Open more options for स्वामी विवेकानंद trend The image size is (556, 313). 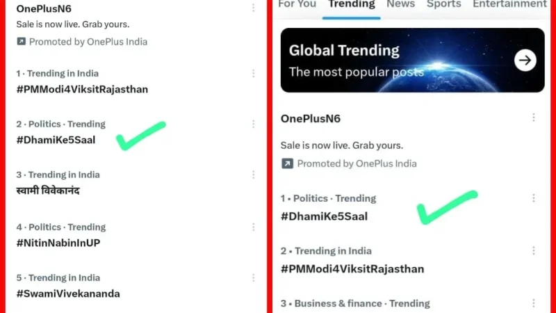tap(253, 175)
